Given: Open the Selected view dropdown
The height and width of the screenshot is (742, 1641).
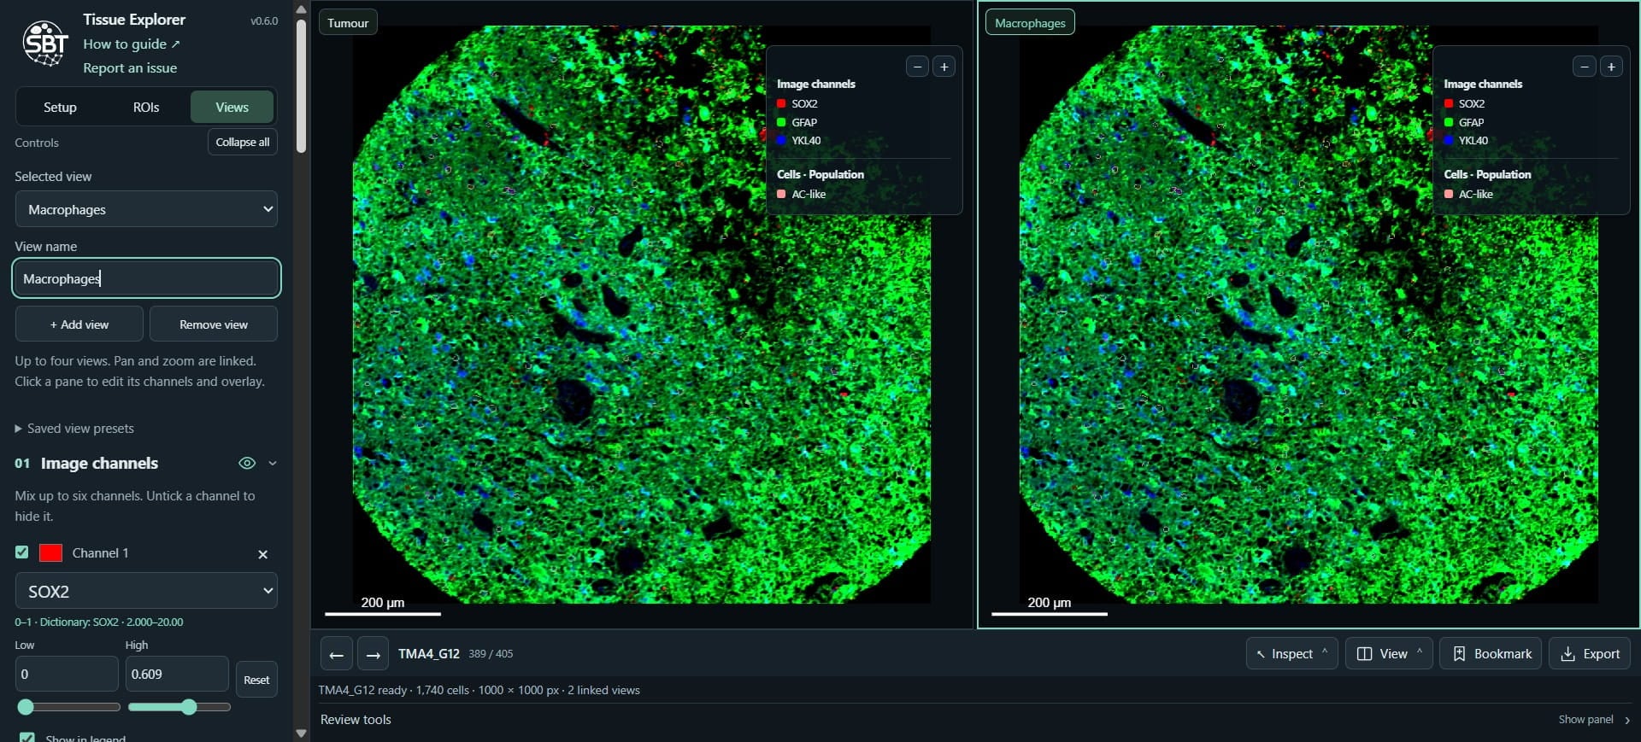Looking at the screenshot, I should tap(146, 209).
